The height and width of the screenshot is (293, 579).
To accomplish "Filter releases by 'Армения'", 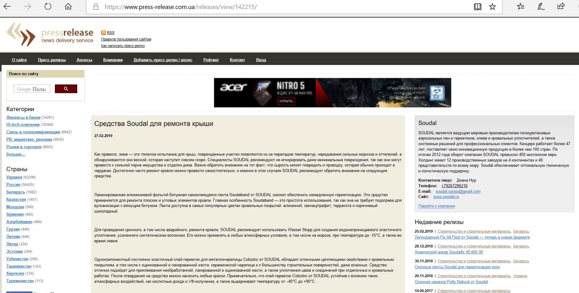I will (15, 214).
